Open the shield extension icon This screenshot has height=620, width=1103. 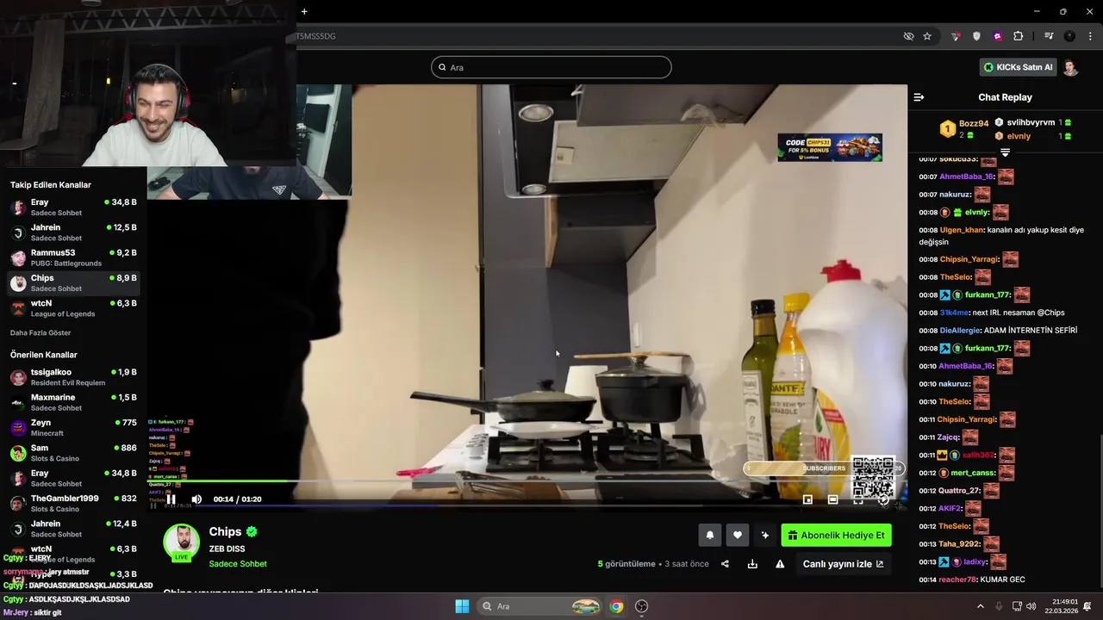[976, 36]
